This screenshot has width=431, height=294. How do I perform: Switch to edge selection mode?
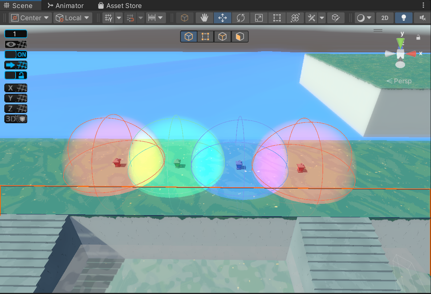click(x=222, y=37)
